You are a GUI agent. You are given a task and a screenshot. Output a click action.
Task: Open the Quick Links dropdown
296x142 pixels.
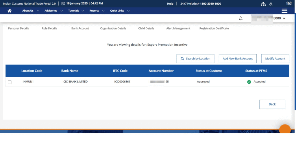120,11
